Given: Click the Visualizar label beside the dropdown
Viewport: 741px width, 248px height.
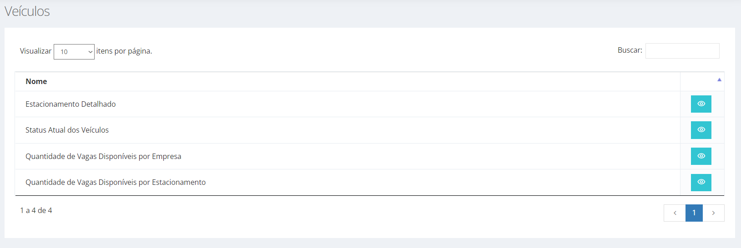Looking at the screenshot, I should coord(35,51).
